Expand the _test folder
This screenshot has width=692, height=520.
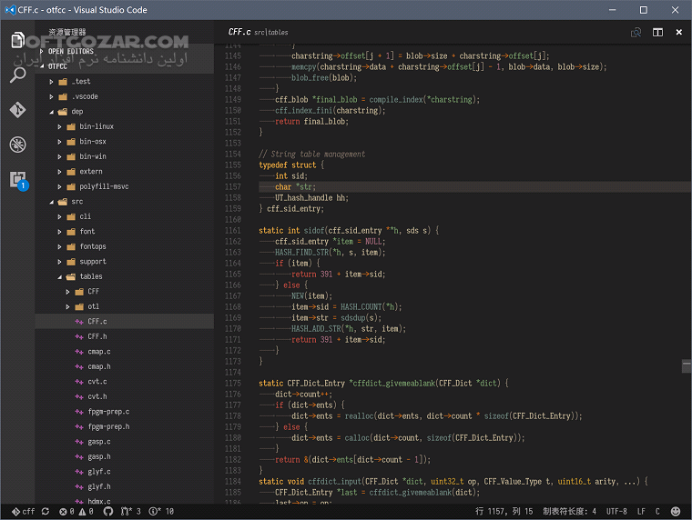(x=125, y=81)
